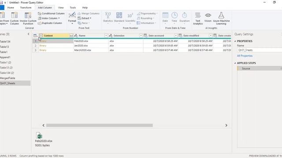Click Date accessed column type icon

point(145,36)
